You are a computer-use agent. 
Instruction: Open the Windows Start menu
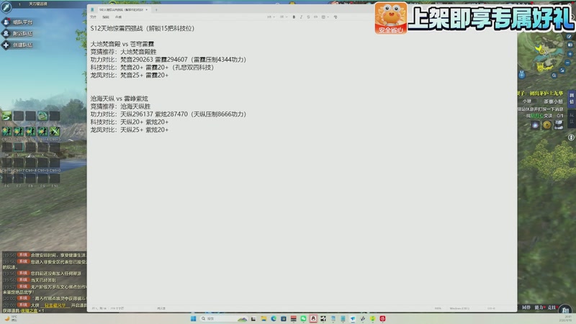click(193, 318)
